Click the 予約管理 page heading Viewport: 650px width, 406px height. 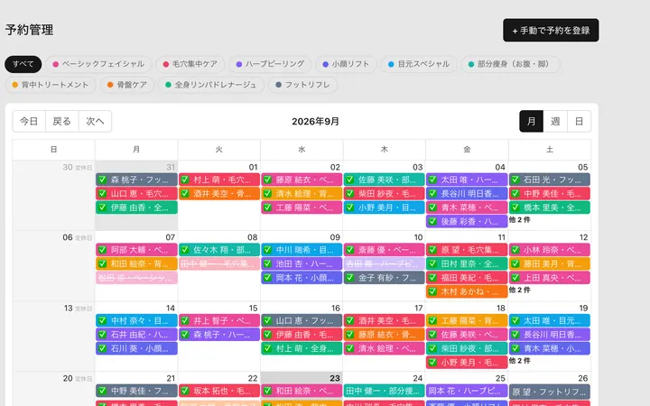[x=29, y=30]
